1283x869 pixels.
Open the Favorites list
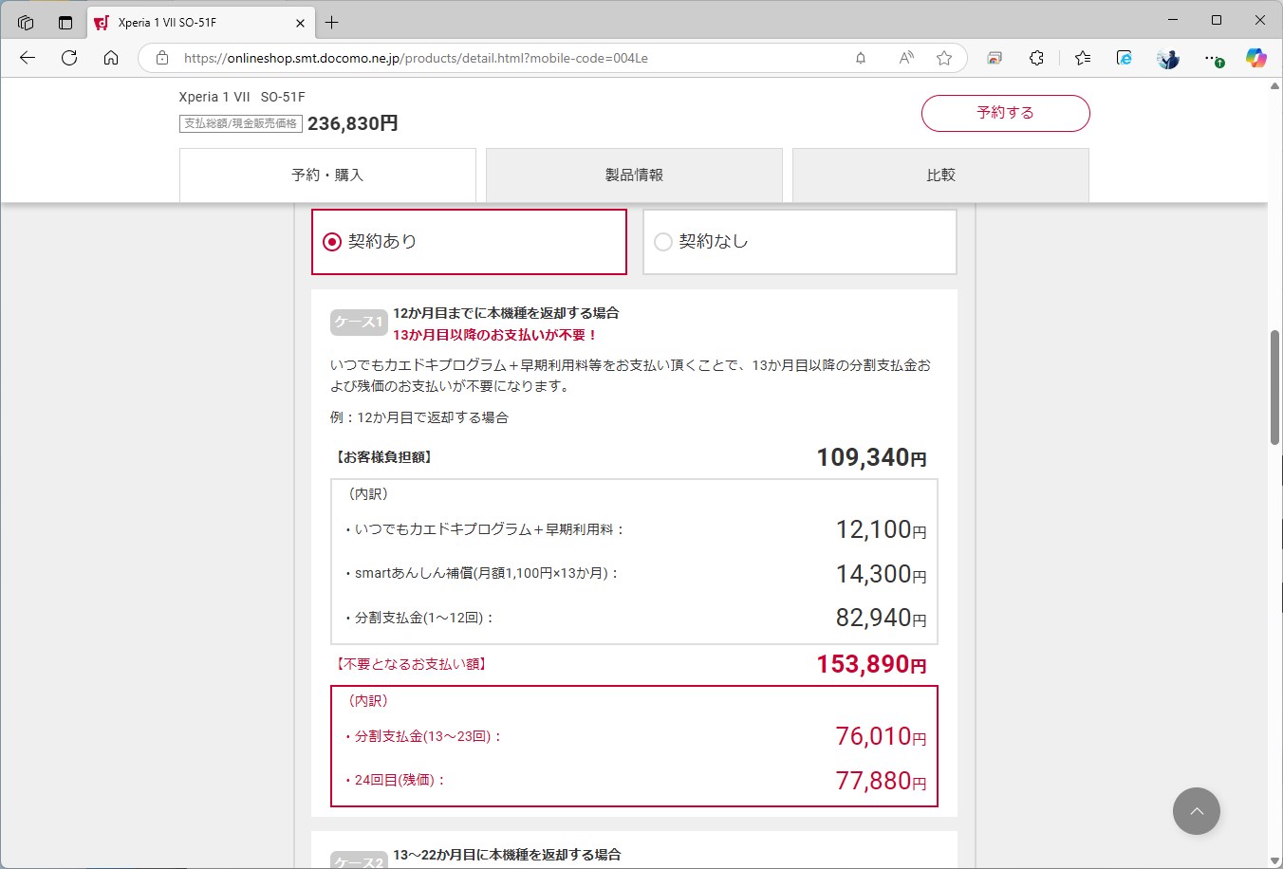coord(1082,58)
